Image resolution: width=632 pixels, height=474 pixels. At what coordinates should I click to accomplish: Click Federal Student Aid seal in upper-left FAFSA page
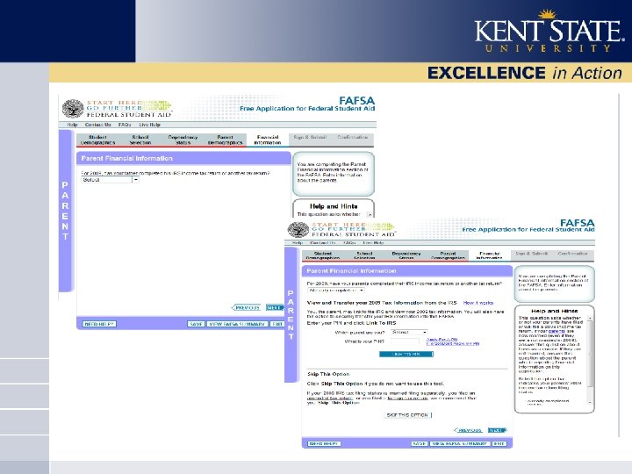click(x=73, y=108)
